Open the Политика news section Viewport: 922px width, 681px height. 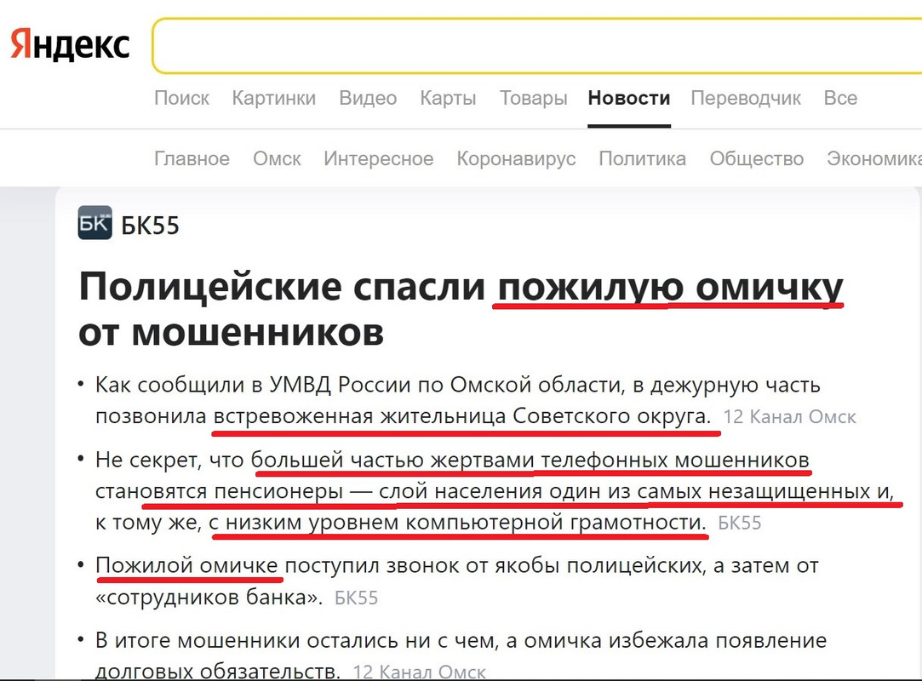pyautogui.click(x=642, y=159)
